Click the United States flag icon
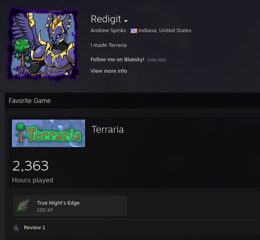The width and height of the screenshot is (260, 240). pyautogui.click(x=134, y=31)
